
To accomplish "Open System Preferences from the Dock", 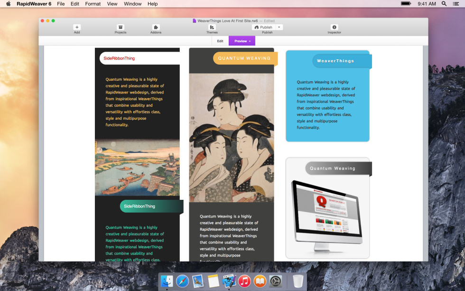I will pyautogui.click(x=276, y=281).
